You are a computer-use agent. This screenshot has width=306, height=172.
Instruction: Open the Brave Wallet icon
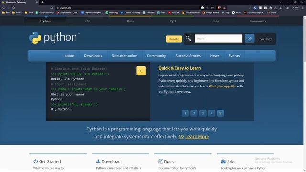coord(287,8)
